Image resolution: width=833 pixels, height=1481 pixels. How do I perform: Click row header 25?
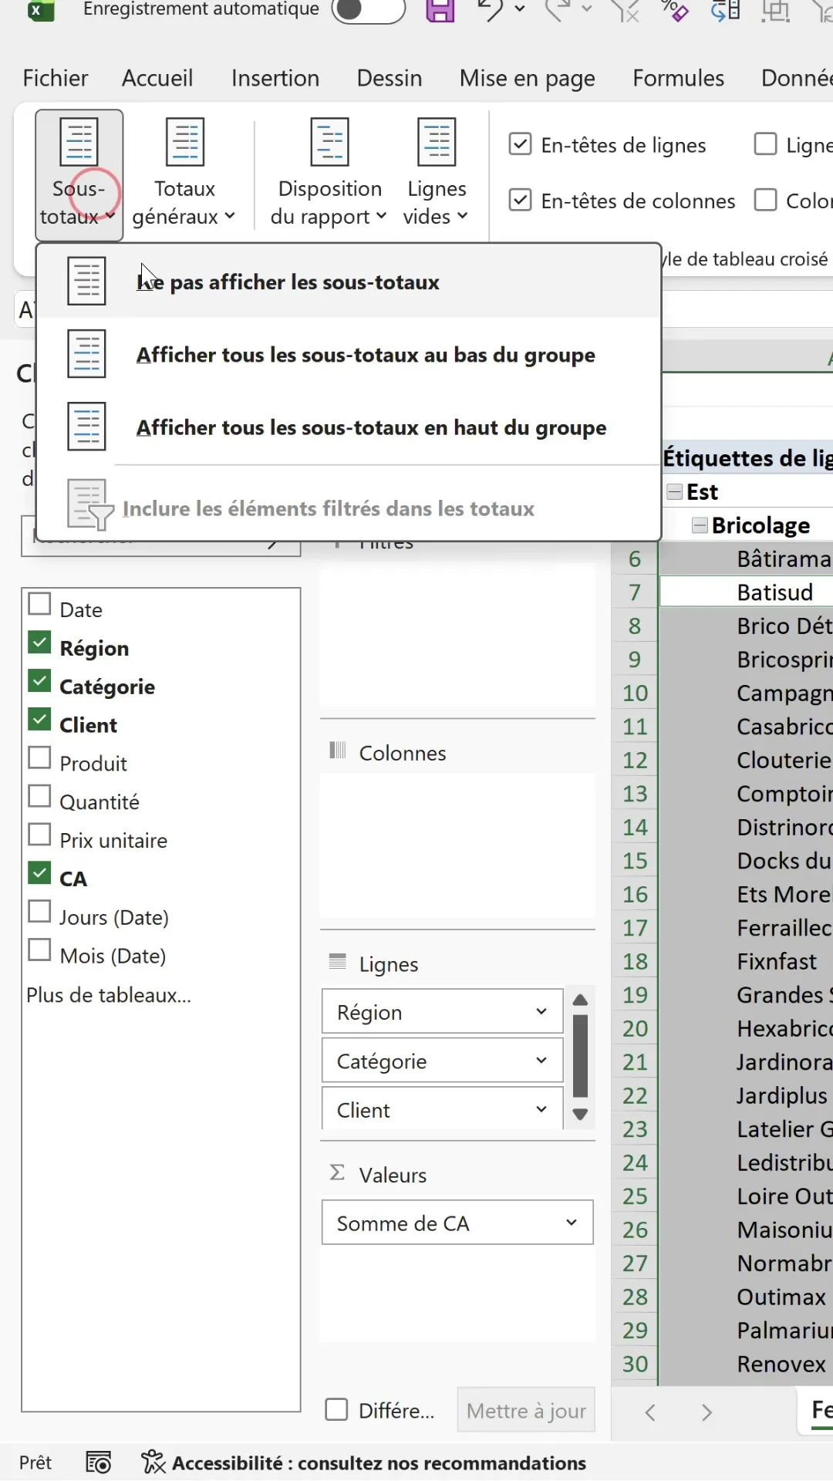click(x=635, y=1196)
